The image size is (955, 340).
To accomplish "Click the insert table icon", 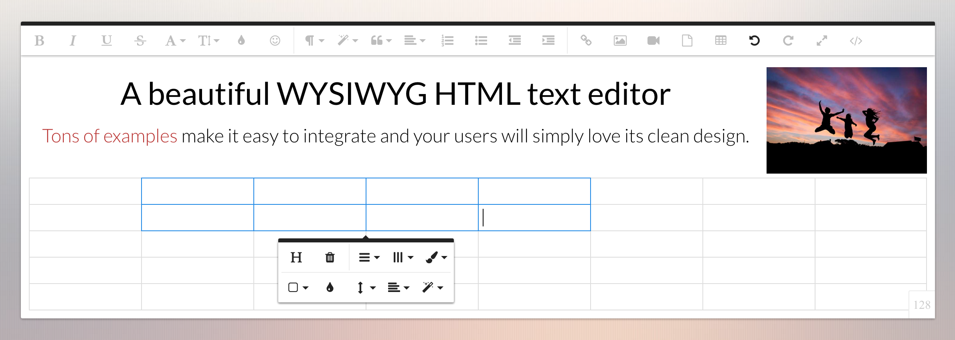I will click(x=720, y=40).
